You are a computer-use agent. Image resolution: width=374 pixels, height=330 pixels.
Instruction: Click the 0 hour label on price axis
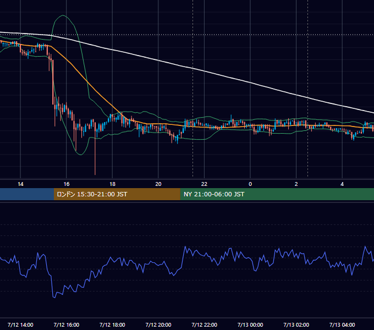pos(250,184)
